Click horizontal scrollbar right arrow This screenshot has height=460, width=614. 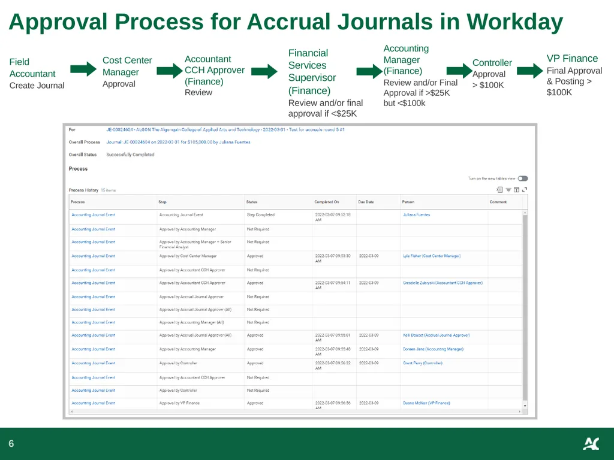(520, 411)
